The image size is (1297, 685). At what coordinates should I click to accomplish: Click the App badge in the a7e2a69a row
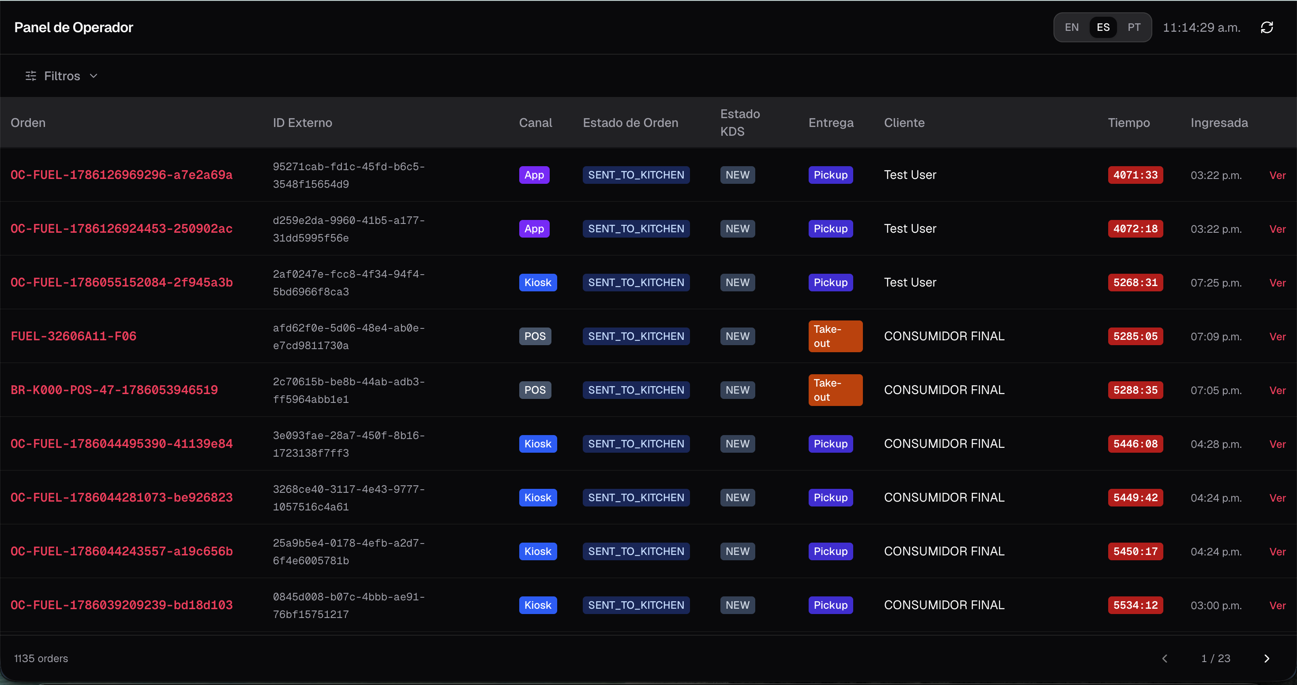[x=534, y=175]
